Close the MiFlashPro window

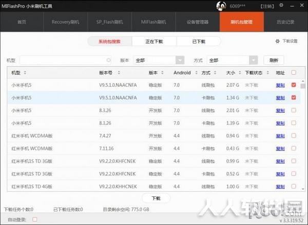pyautogui.click(x=302, y=5)
